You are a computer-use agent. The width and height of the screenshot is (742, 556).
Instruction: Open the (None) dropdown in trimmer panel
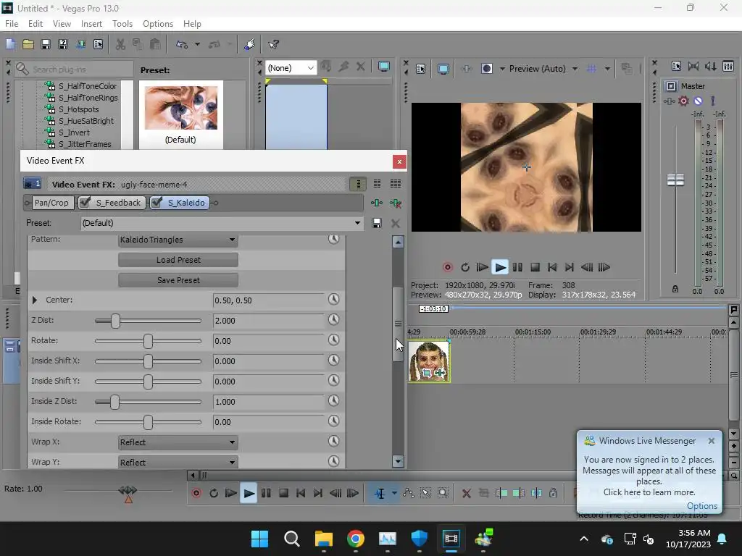point(291,68)
